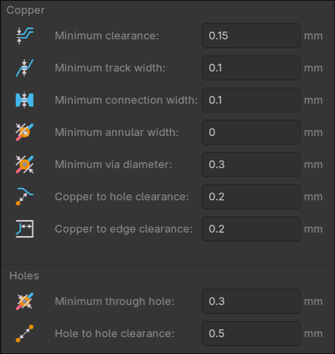Click the Holes section heading
Screen dimensions: 335x354
point(24,276)
